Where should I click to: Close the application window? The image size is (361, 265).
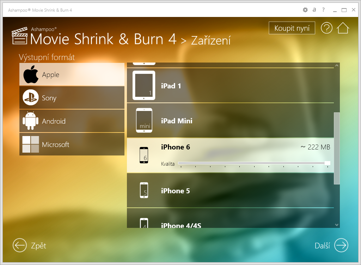coord(354,10)
